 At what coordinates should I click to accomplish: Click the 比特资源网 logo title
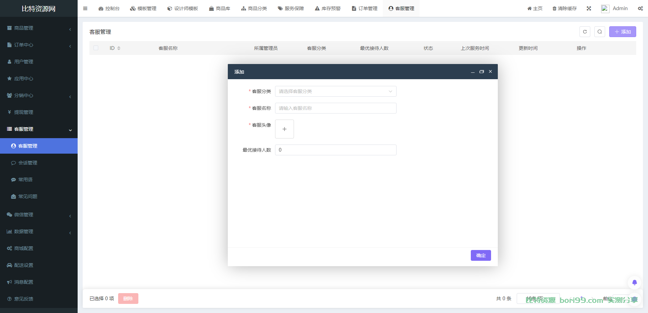[38, 9]
